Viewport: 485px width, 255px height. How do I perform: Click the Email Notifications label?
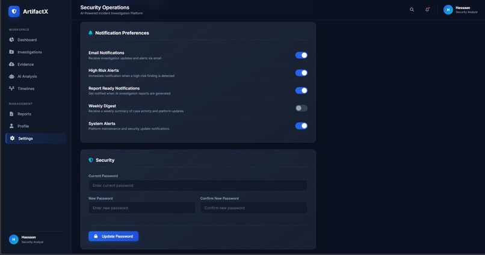[106, 53]
